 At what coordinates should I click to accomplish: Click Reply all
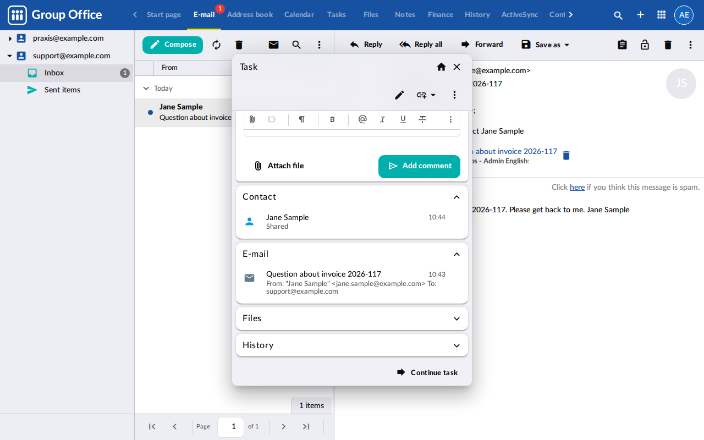click(x=421, y=45)
